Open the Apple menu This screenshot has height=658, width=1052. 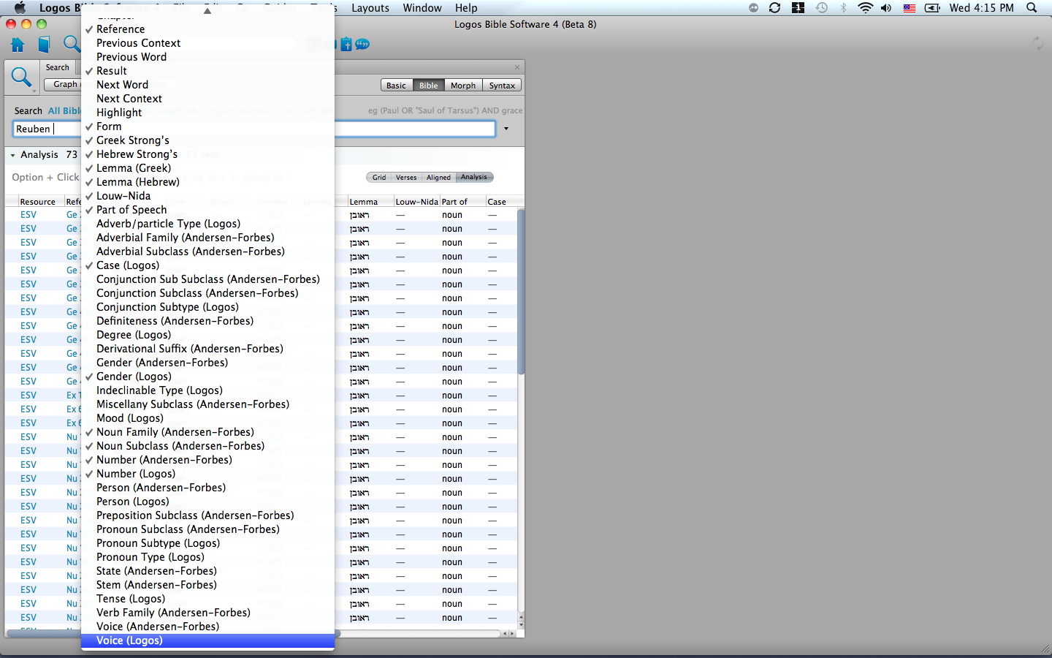tap(20, 8)
